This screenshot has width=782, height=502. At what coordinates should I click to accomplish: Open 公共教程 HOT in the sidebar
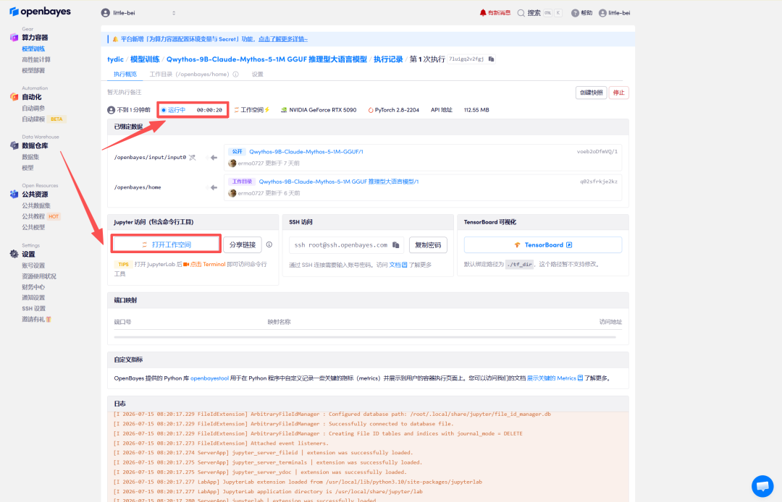tap(41, 216)
